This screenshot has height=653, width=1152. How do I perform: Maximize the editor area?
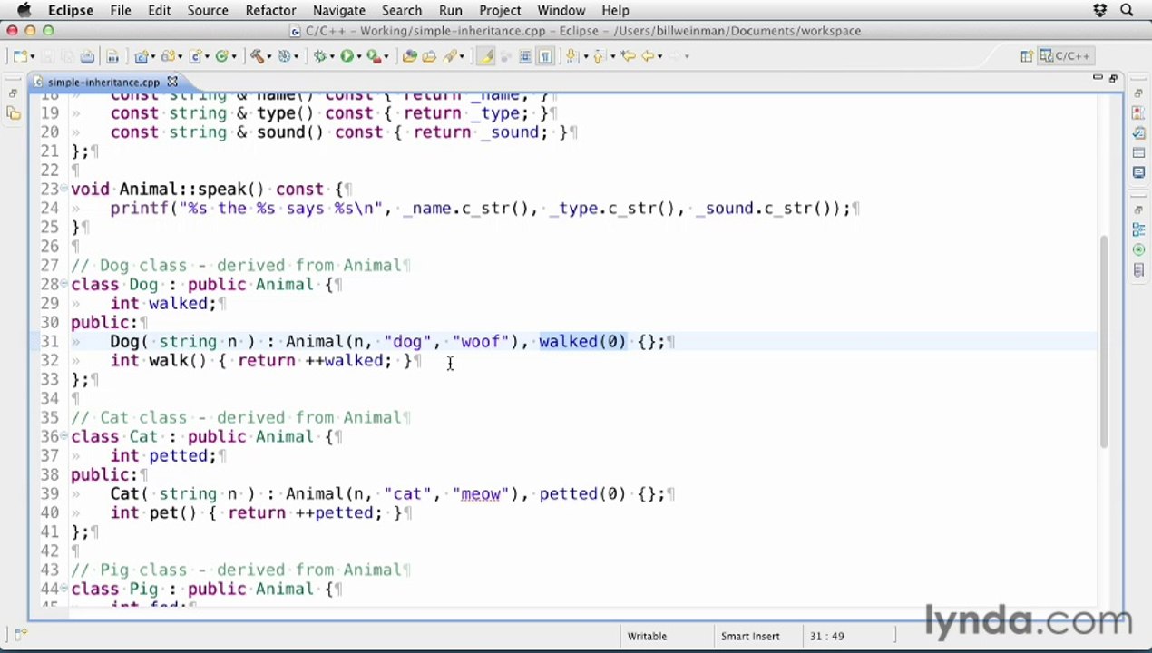(x=1113, y=78)
